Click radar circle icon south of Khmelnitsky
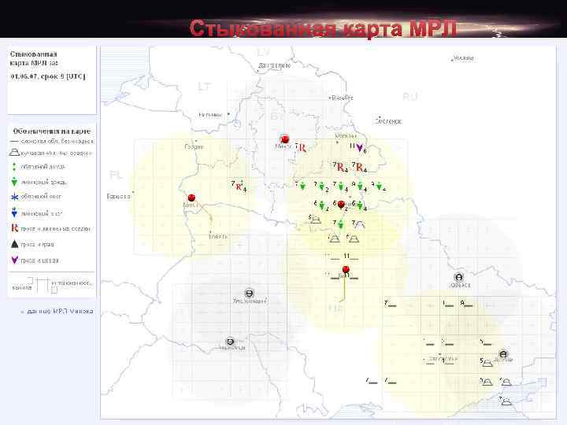The height and width of the screenshot is (425, 567). click(230, 341)
